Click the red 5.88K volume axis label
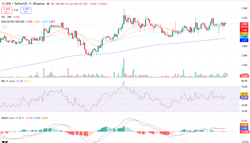This screenshot has height=143, width=250. tap(244, 76)
